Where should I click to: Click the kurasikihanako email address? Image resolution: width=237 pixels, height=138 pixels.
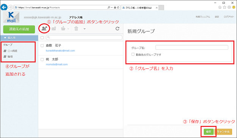click(x=60, y=51)
